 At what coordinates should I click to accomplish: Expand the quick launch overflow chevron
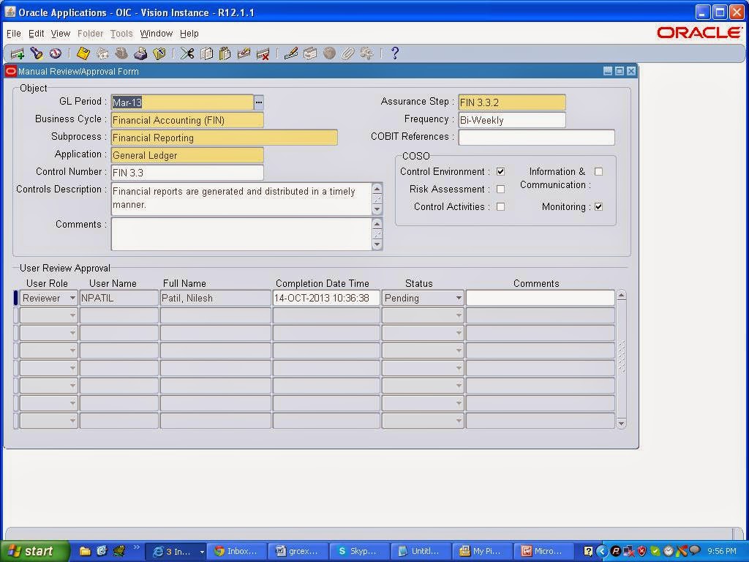click(x=136, y=547)
